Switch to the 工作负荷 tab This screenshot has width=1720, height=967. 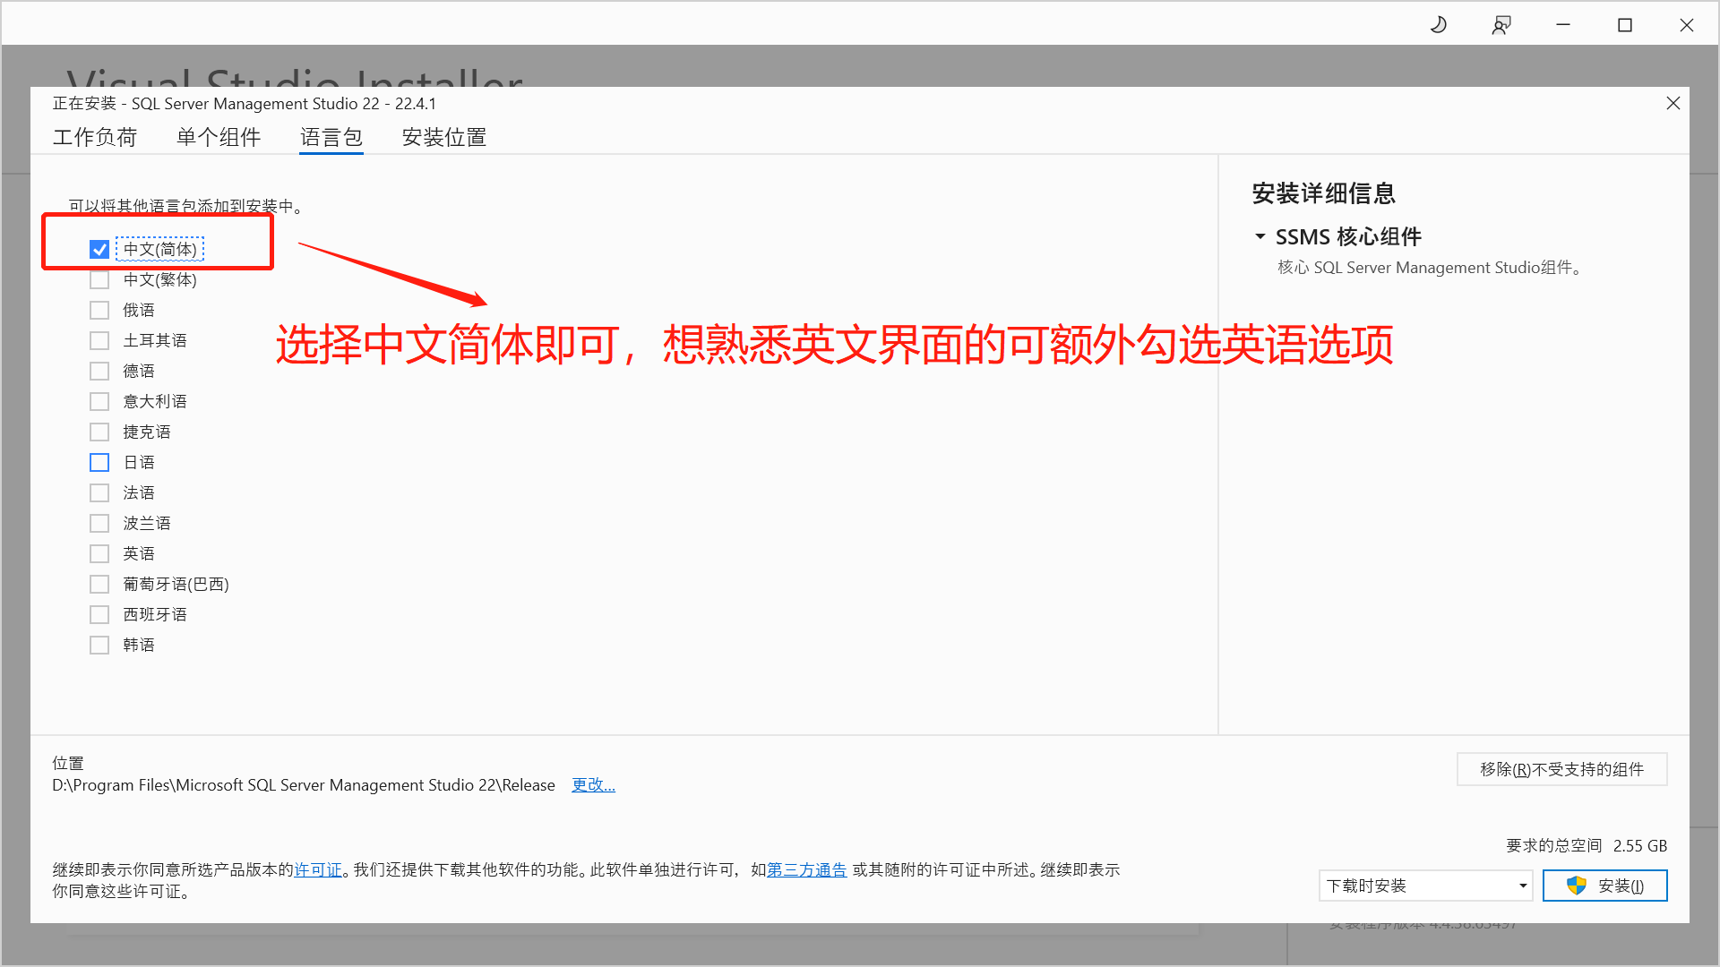pyautogui.click(x=95, y=137)
